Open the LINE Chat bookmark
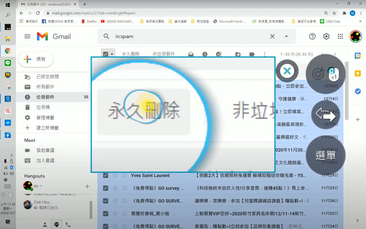 point(330,21)
